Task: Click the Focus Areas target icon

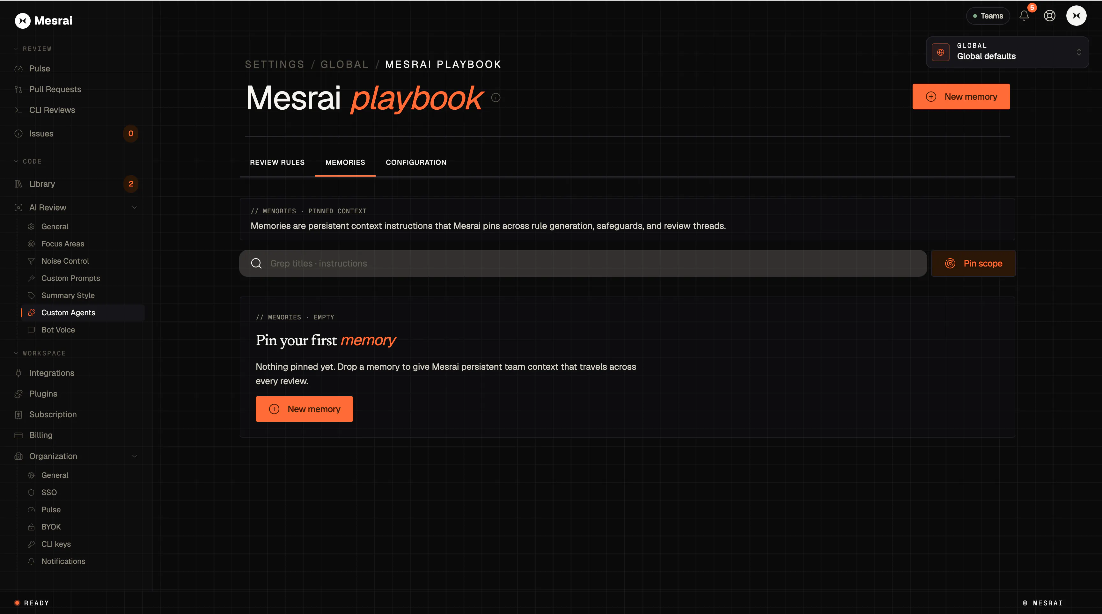Action: 31,244
